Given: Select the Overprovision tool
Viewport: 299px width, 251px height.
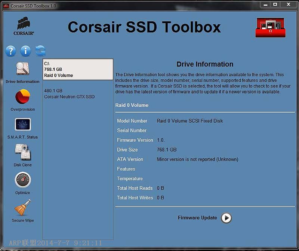Looking at the screenshot, I should 22,100.
